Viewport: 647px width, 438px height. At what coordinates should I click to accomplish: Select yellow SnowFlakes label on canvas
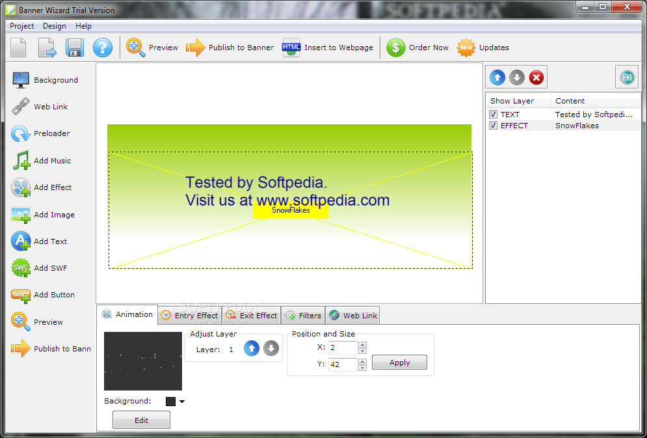coord(291,210)
